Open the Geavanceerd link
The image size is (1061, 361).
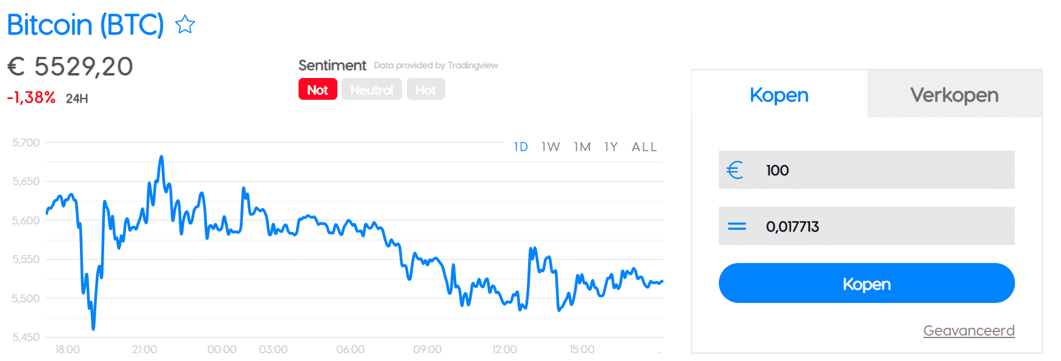coord(968,331)
